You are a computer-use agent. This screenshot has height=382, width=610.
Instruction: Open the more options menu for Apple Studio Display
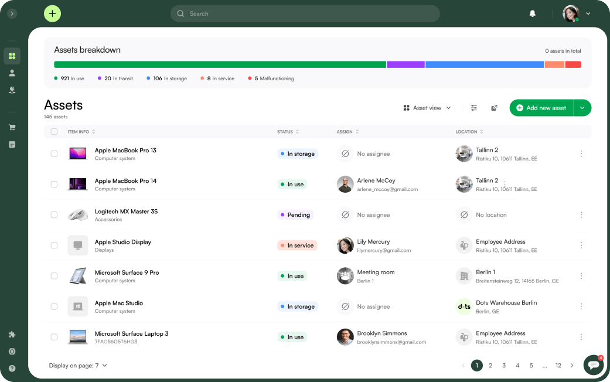pos(581,245)
